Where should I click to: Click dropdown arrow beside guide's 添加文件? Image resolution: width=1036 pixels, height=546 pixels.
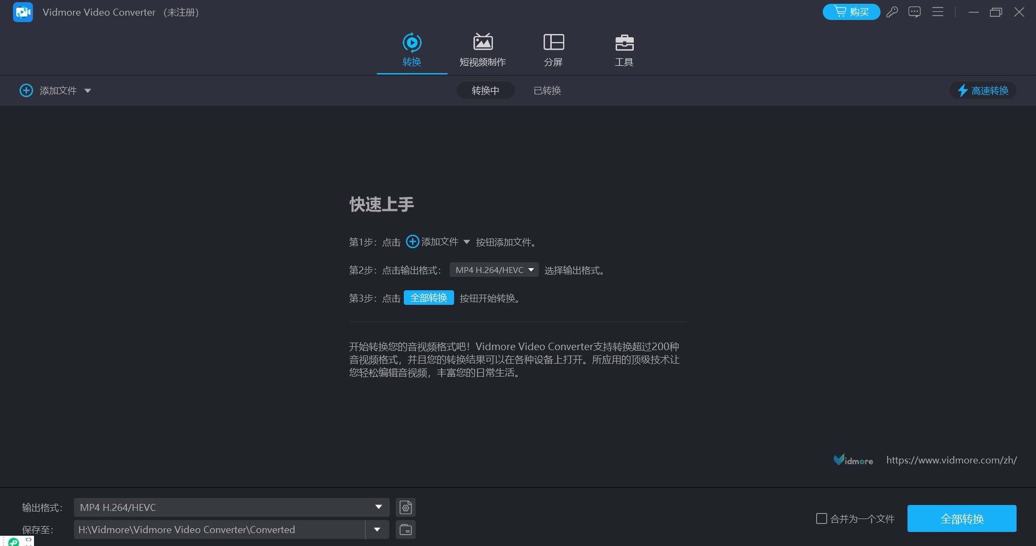[x=466, y=242]
